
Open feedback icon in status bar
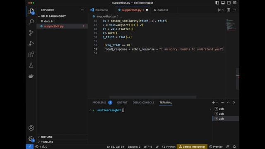pyautogui.click(x=228, y=147)
